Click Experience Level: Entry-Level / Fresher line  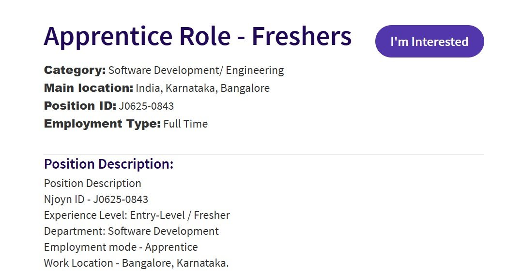coord(137,215)
